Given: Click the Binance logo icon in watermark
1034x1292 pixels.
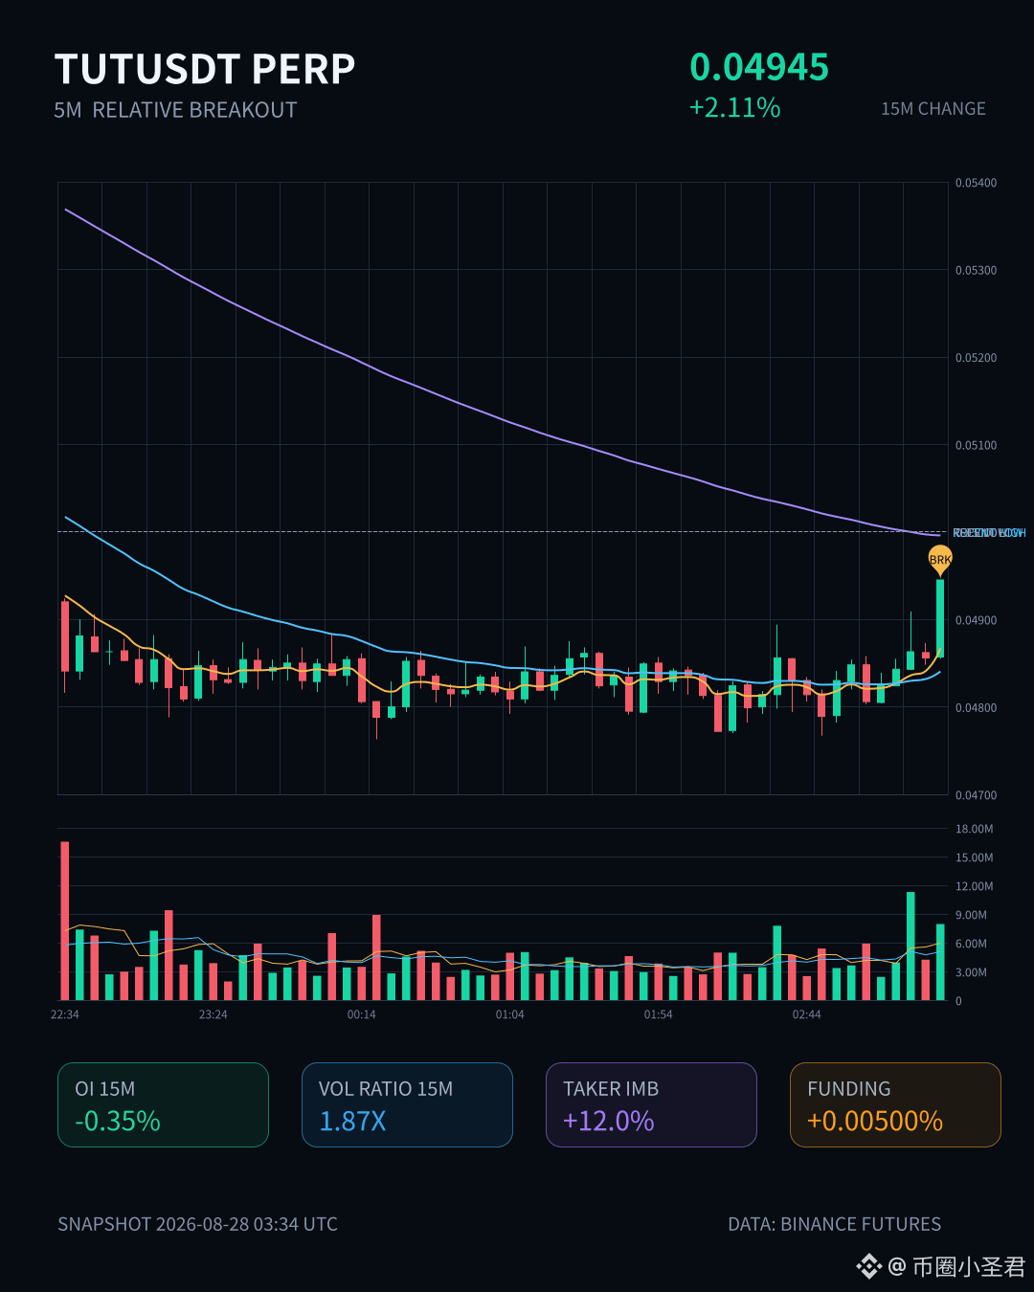Looking at the screenshot, I should [868, 1267].
